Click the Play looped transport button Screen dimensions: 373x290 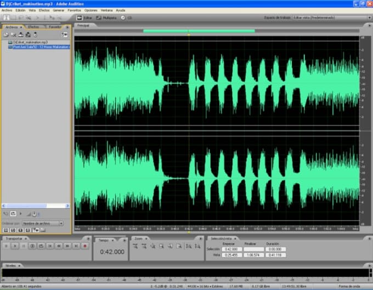41,246
